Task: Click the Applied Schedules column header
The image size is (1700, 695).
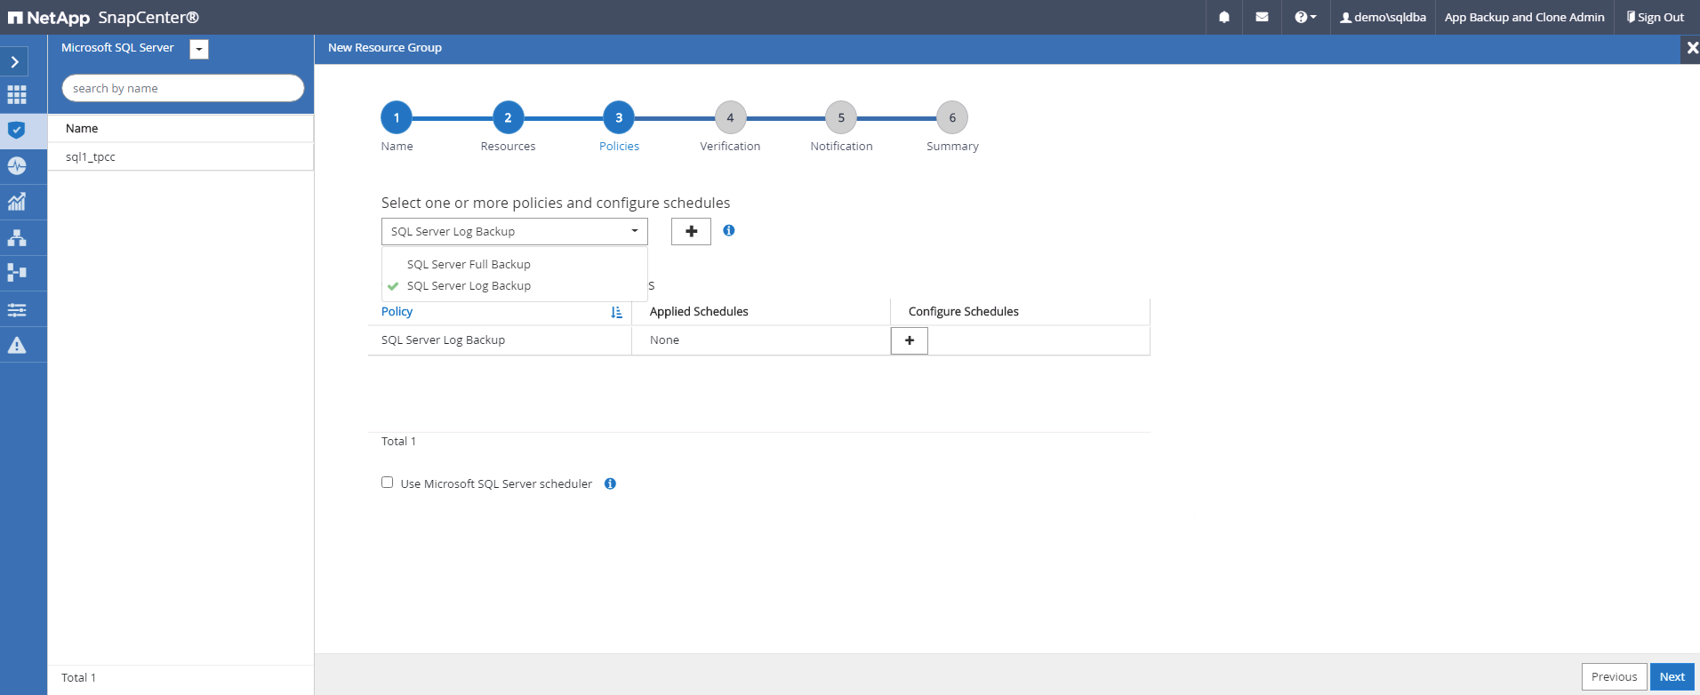Action: 699,311
